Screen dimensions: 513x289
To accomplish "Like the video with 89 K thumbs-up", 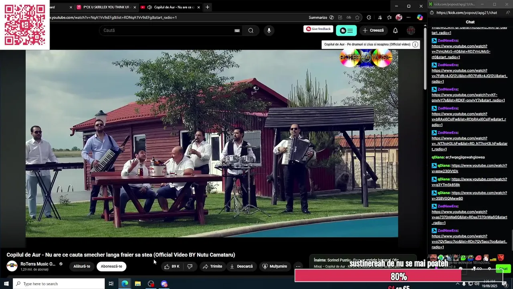I will coord(172,267).
